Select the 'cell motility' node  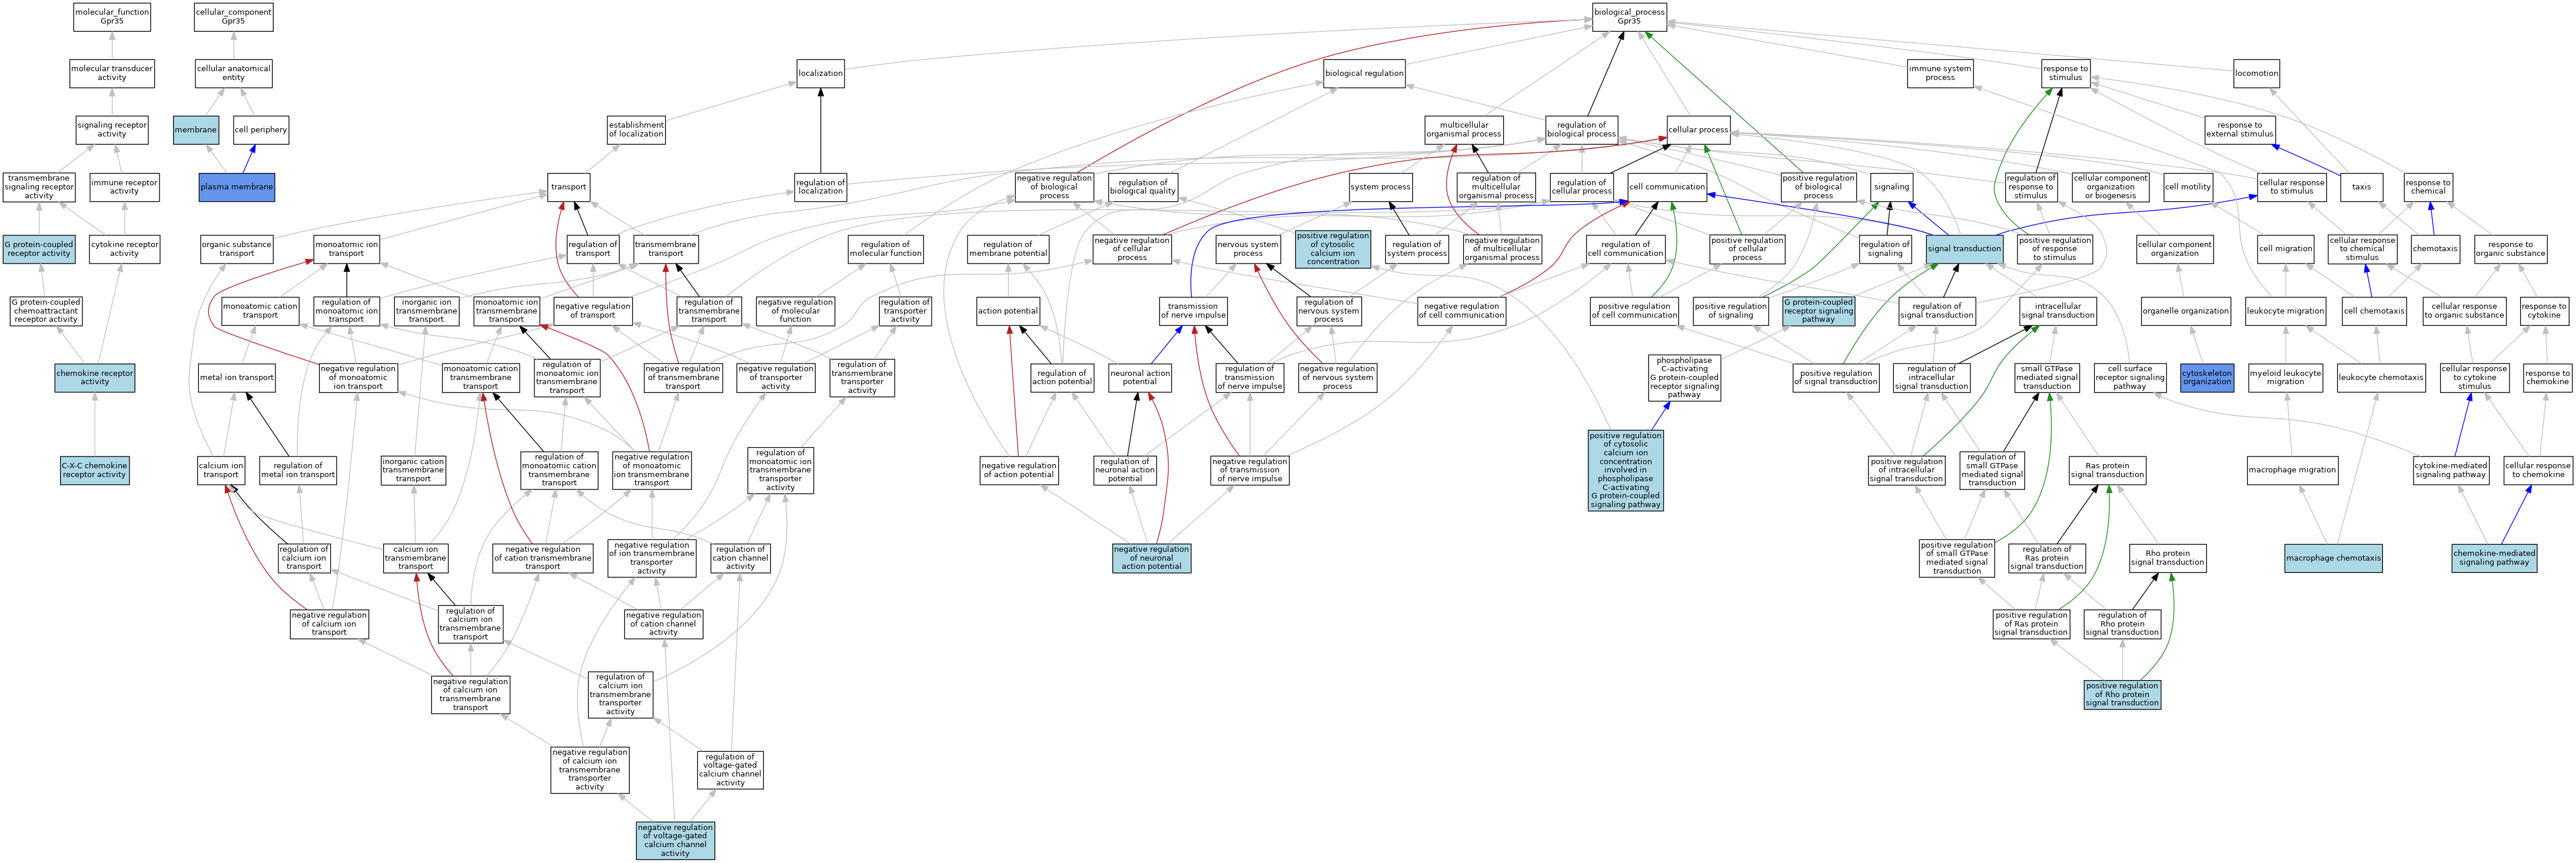(x=2188, y=187)
